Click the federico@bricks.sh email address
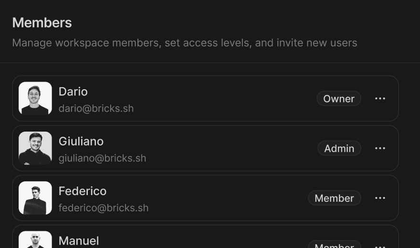Viewport: 420px width, 248px height. click(104, 208)
